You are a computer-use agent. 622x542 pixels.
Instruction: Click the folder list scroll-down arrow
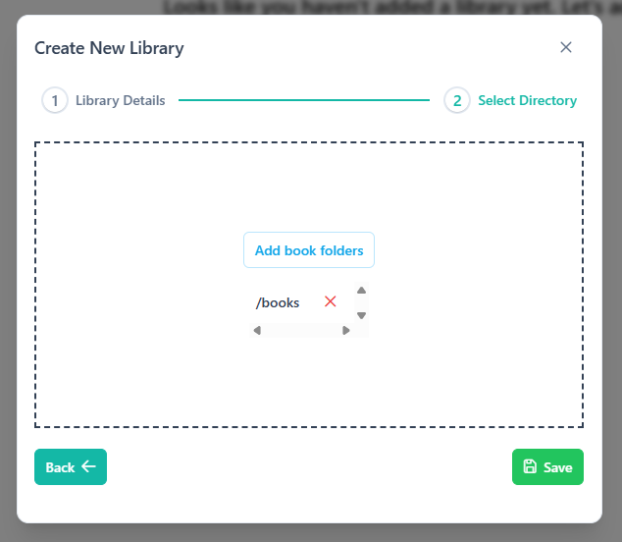(x=361, y=315)
